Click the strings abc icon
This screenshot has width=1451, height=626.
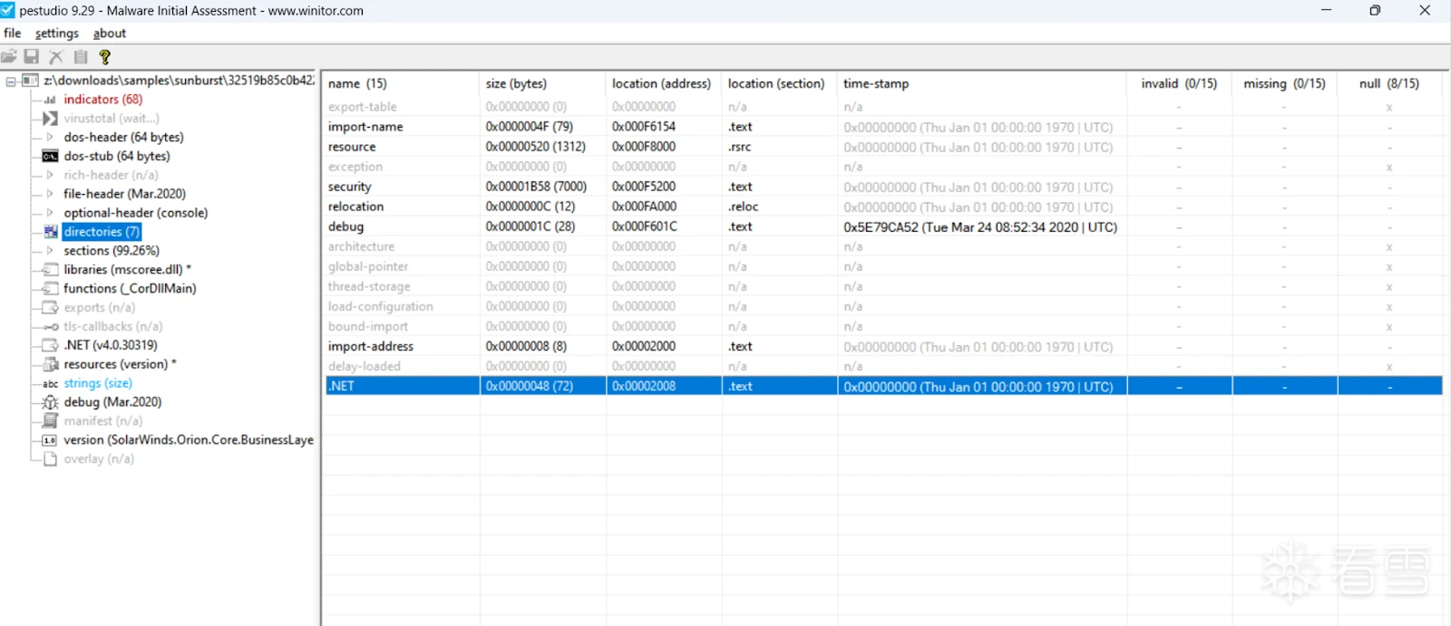click(51, 383)
